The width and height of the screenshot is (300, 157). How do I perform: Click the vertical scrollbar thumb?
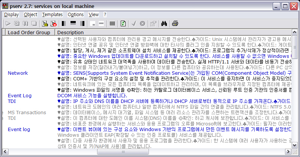[x=294, y=47]
